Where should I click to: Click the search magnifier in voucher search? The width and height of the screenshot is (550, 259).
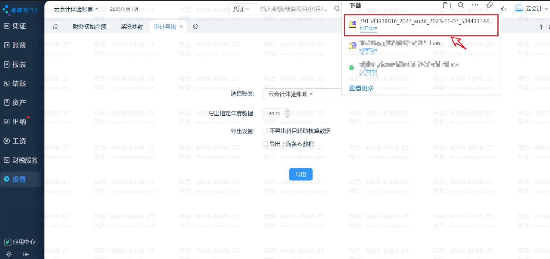[x=337, y=9]
